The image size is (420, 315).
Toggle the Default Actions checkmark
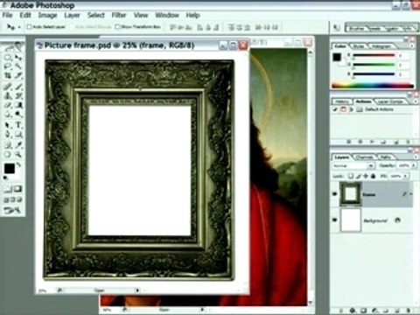click(335, 109)
